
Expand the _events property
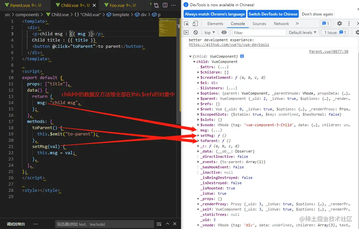(198, 162)
